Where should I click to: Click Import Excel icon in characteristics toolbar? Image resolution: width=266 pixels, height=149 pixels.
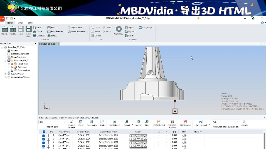click(x=138, y=122)
